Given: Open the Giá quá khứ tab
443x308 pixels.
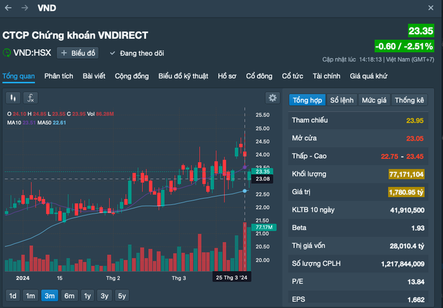Looking at the screenshot, I should tap(369, 76).
